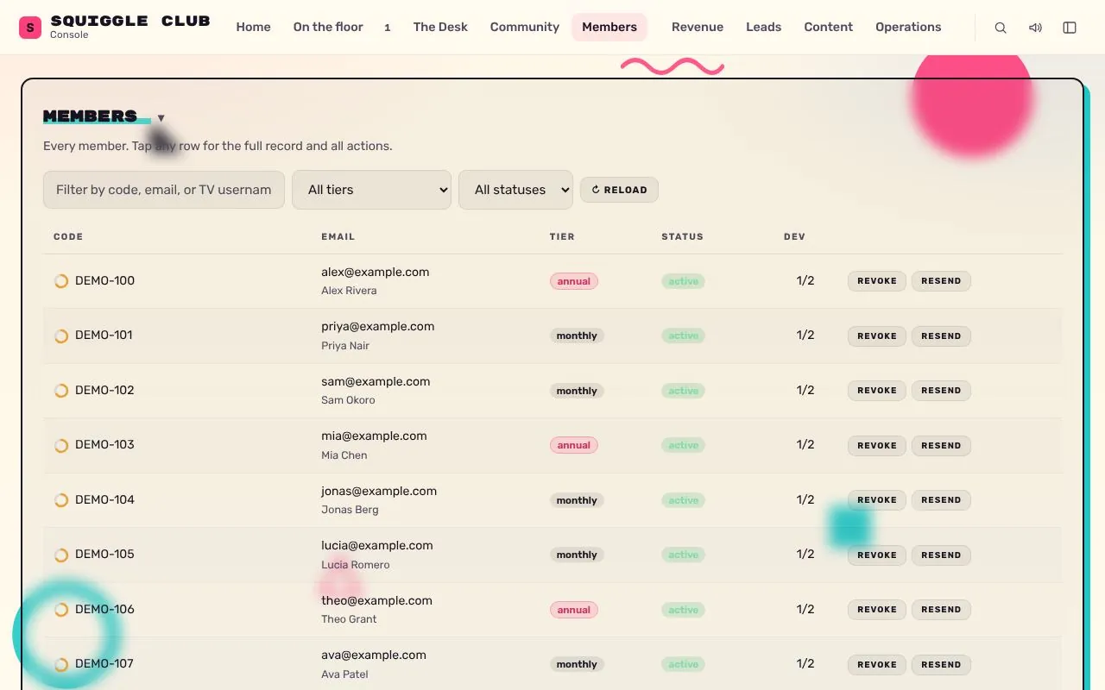Select the Members tab
Viewport: 1105px width, 690px height.
(x=609, y=28)
